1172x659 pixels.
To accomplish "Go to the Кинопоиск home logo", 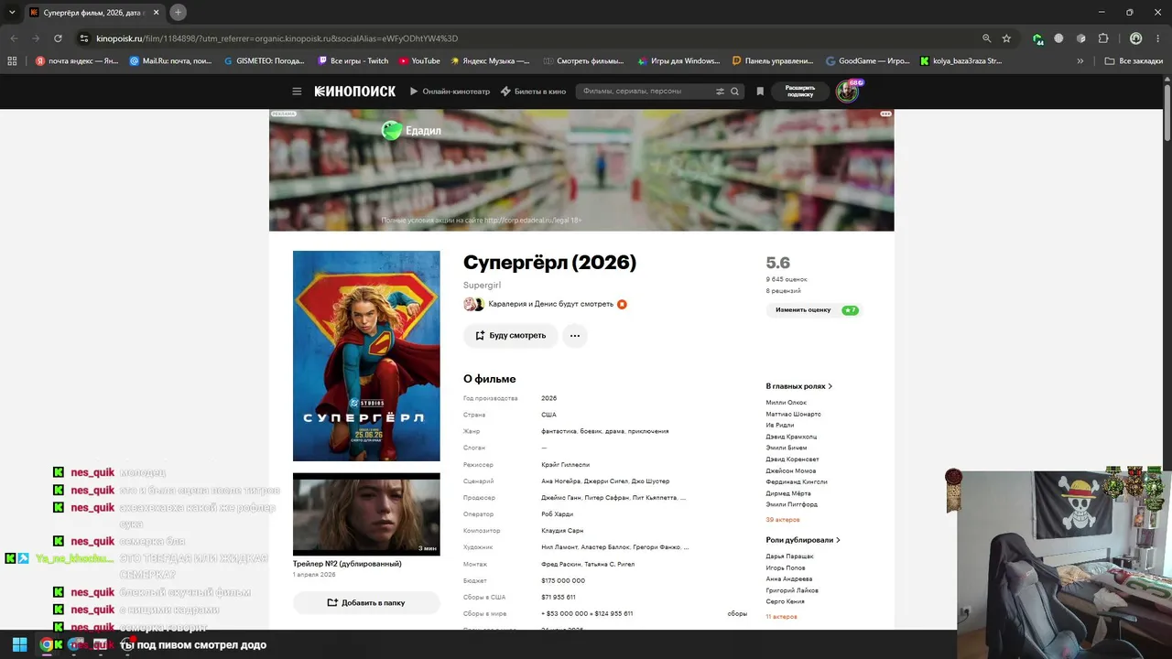I will pos(355,92).
